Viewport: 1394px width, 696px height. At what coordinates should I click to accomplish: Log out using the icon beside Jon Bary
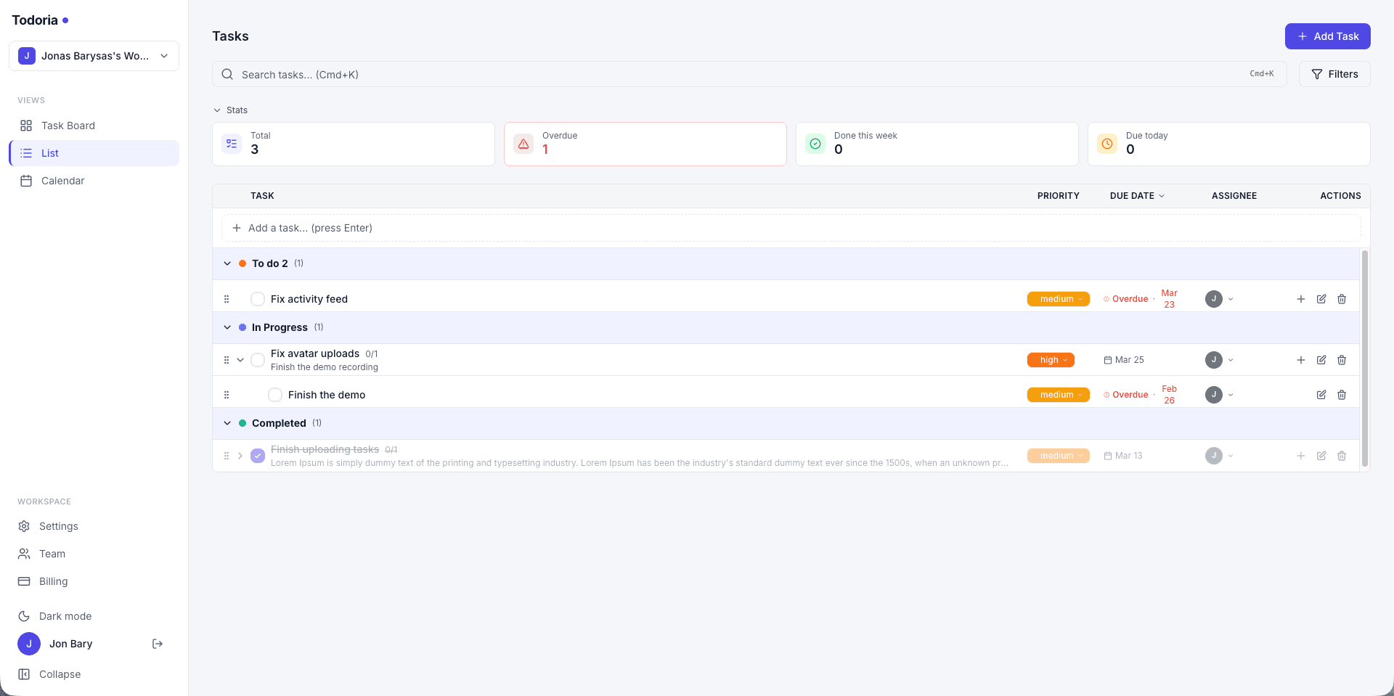click(x=157, y=643)
